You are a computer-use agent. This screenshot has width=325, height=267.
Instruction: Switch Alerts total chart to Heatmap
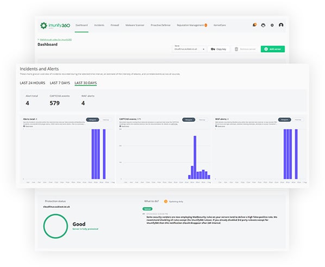point(106,120)
